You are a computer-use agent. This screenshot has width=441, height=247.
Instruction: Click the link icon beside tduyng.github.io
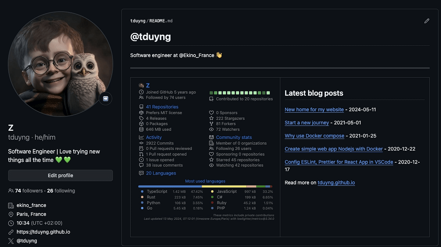[x=11, y=232]
